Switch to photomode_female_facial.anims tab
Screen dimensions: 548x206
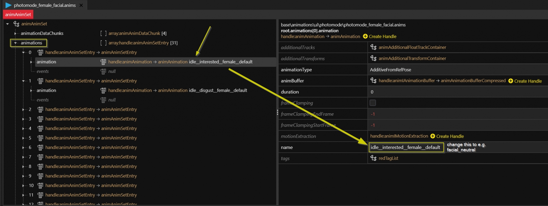(45, 5)
